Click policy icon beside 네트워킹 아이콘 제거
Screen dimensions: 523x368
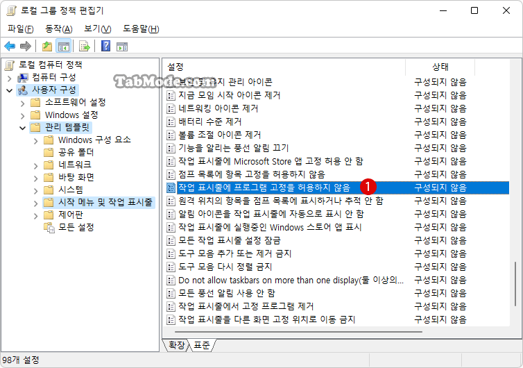[x=171, y=108]
